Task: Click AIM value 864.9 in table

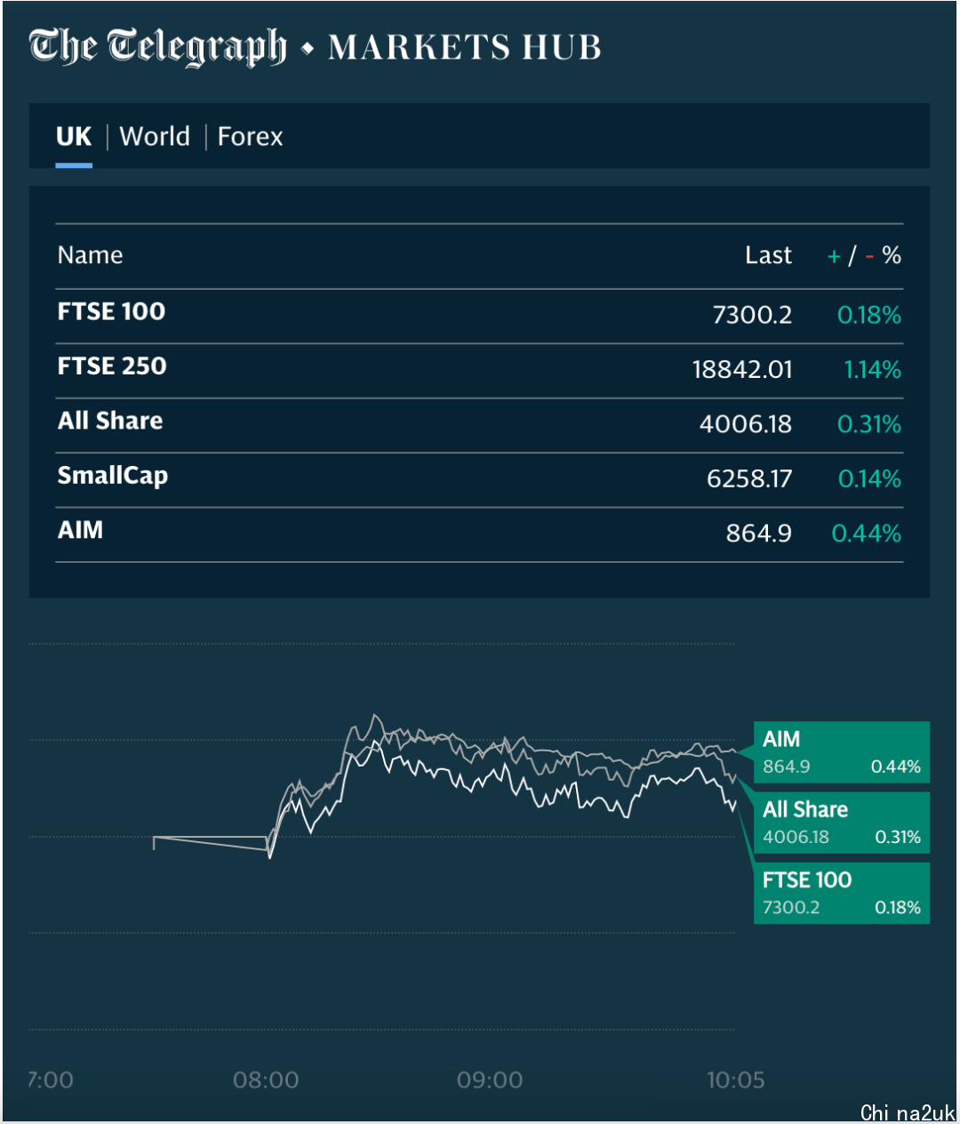Action: pos(758,534)
